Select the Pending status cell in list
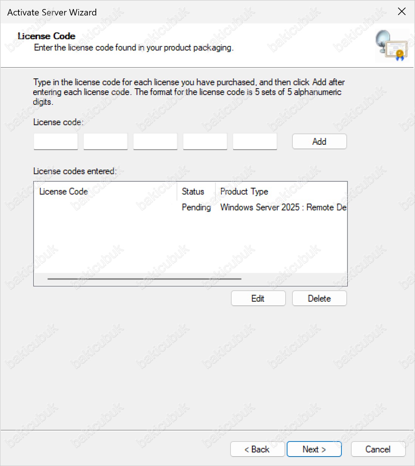Viewport: 415px width, 466px height. point(196,207)
